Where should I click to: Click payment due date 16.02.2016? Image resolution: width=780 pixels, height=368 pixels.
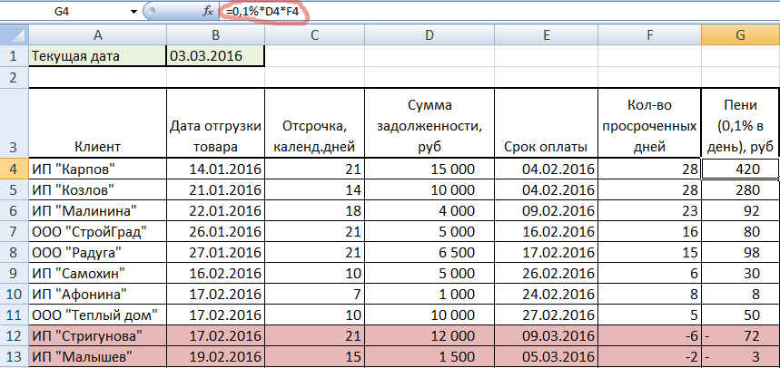pos(547,231)
